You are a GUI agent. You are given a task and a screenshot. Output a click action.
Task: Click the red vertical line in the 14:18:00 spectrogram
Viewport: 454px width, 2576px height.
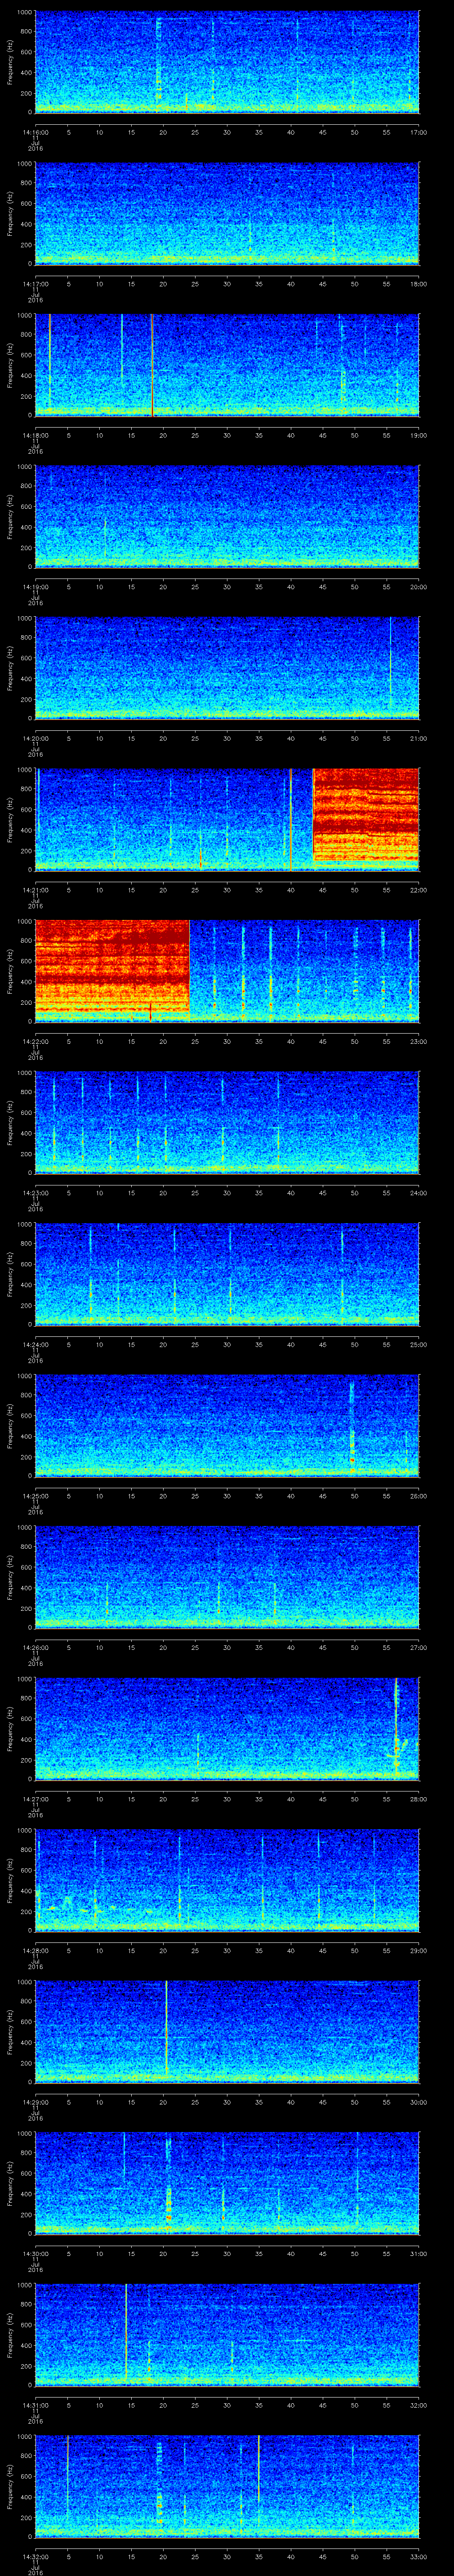(x=152, y=365)
